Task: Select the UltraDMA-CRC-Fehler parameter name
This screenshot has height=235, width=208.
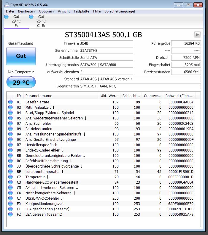Action: [x=44, y=198]
